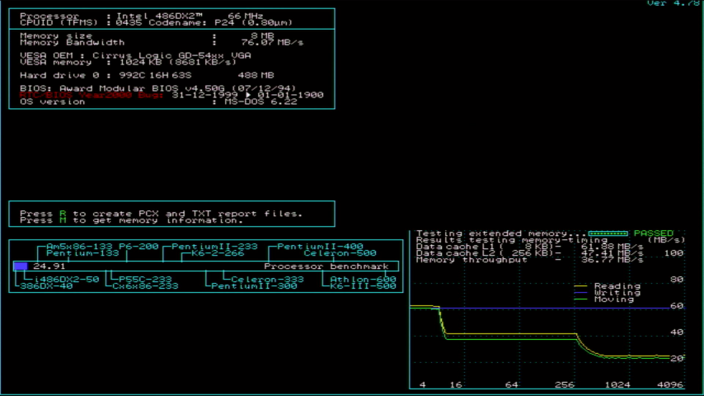This screenshot has width=704, height=396.
Task: Click the yellow Reading legend line
Action: [x=581, y=286]
